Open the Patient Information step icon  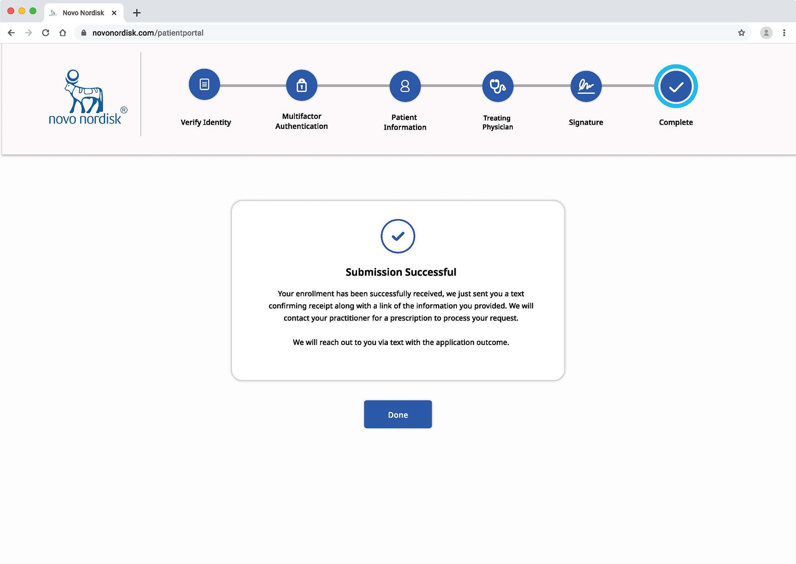(405, 86)
